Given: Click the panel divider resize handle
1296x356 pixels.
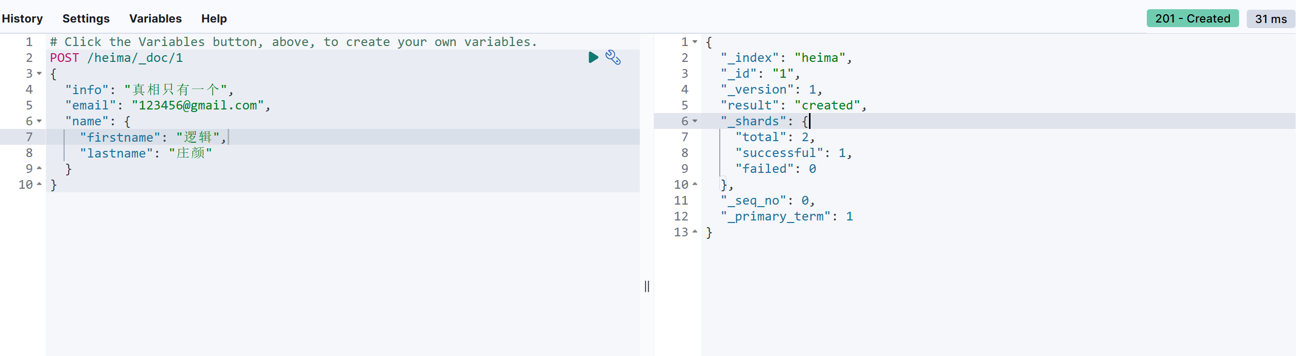Looking at the screenshot, I should click(x=647, y=286).
